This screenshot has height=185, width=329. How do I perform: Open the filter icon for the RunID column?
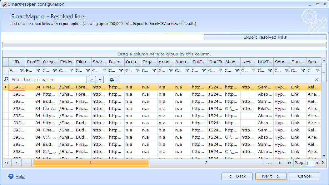(38, 71)
